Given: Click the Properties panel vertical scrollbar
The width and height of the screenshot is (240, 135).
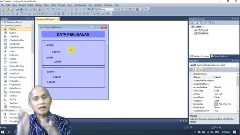Looking at the screenshot, I should [238, 93].
